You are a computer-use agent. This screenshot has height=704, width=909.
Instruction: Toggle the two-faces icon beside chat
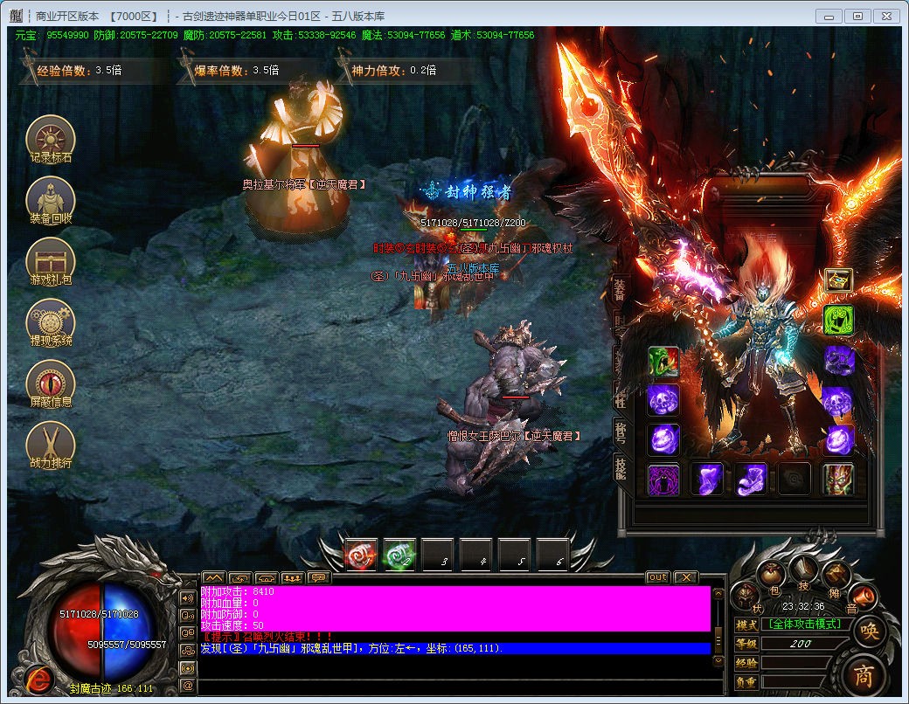(x=188, y=632)
